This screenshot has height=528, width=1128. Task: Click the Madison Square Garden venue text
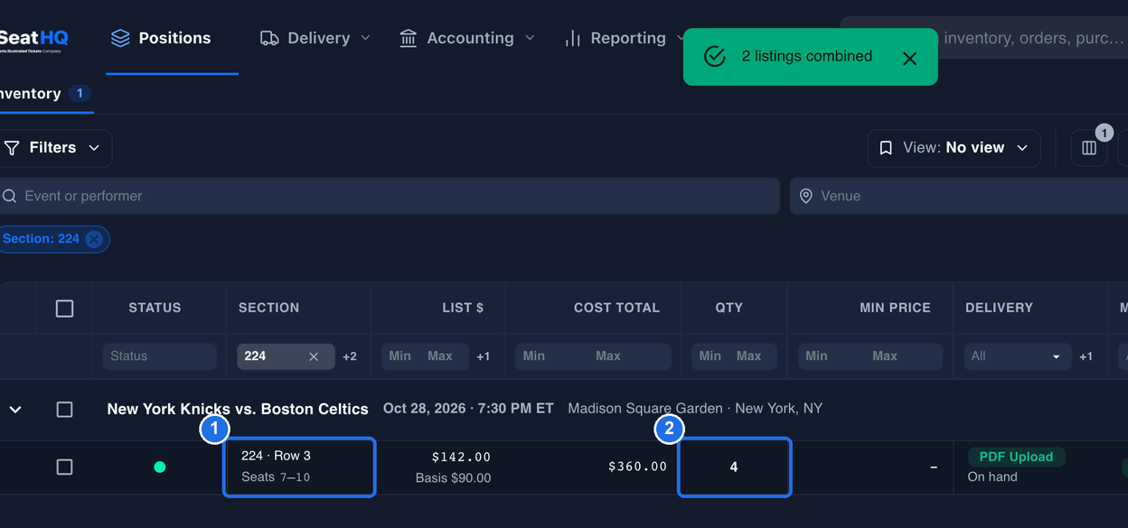tap(695, 409)
